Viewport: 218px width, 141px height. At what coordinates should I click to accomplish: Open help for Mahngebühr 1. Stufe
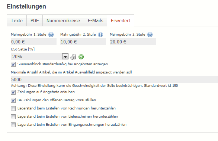coord(51,35)
